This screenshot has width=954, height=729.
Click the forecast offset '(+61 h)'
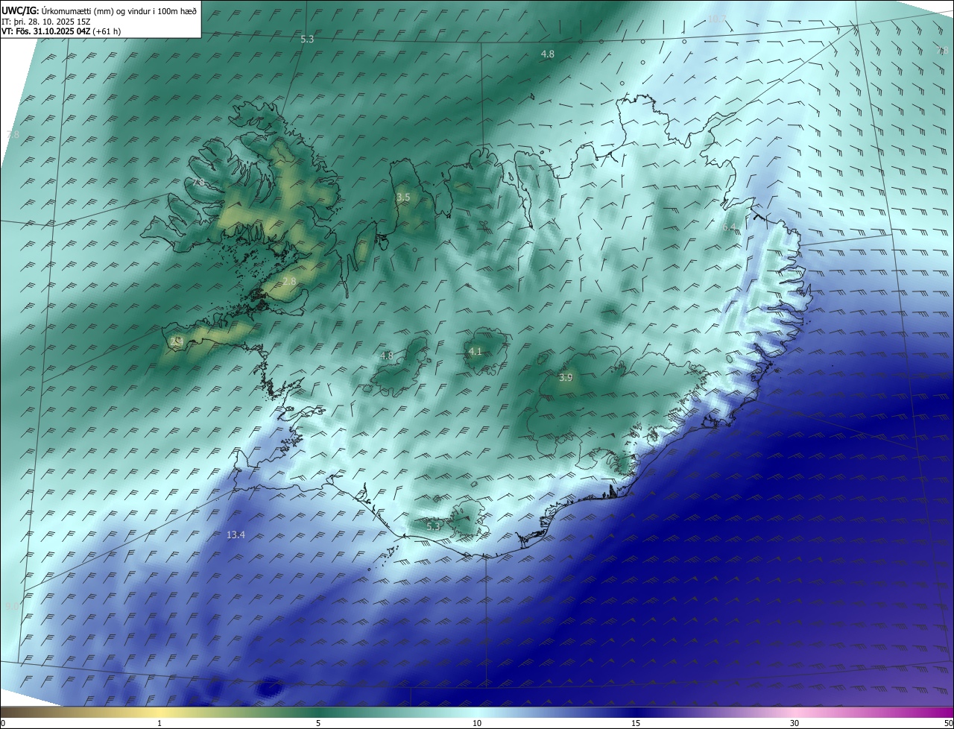pos(107,31)
